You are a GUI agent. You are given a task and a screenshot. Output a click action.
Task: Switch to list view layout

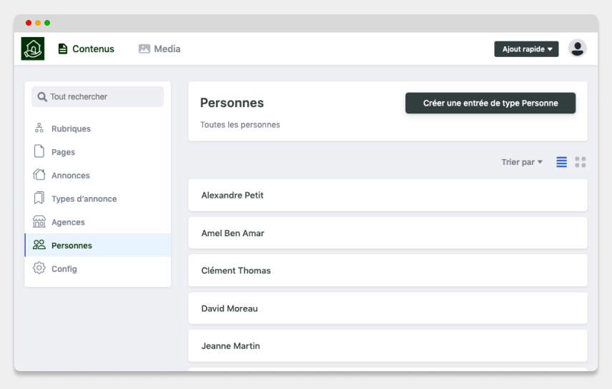point(562,163)
